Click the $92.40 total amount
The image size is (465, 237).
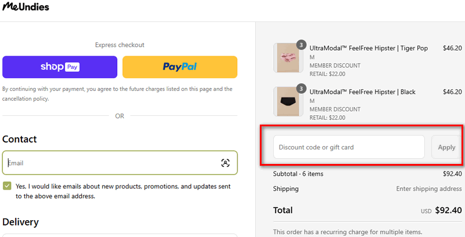pyautogui.click(x=448, y=210)
